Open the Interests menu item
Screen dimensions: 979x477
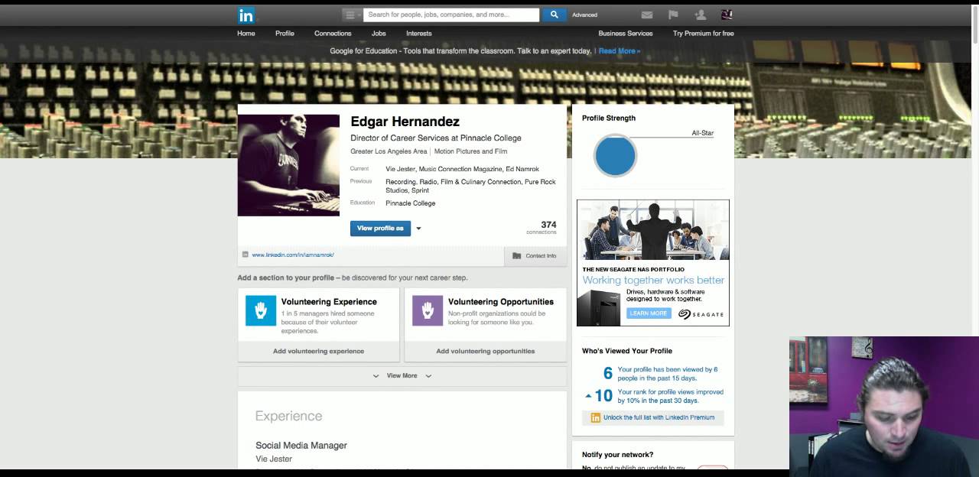point(419,34)
